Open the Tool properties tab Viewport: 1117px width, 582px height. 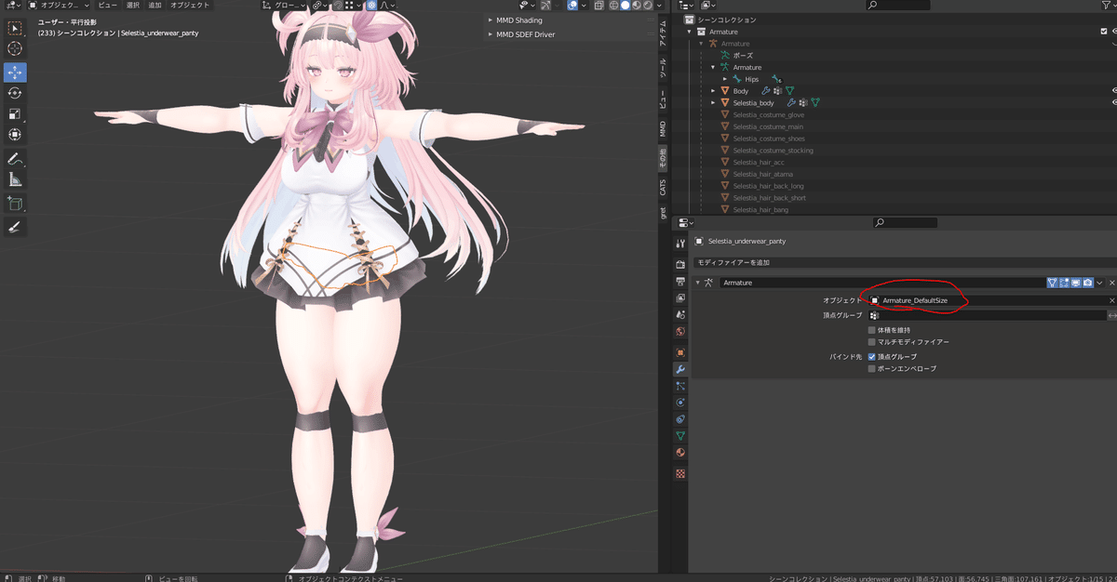[680, 242]
